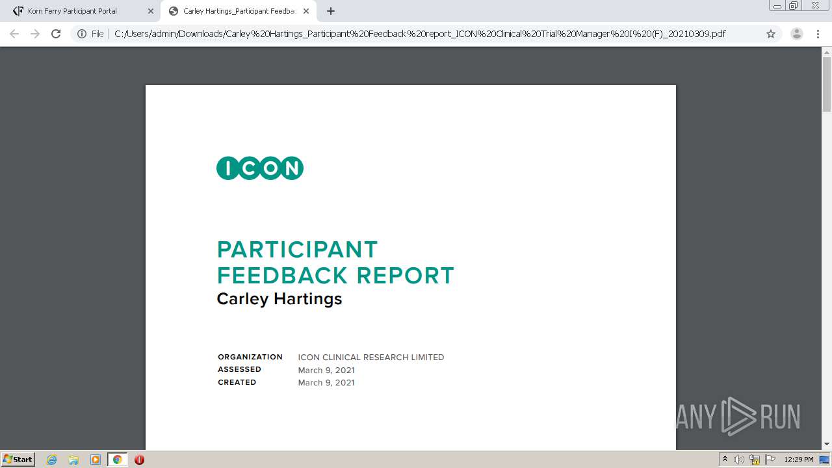832x468 pixels.
Task: Click the browser forward arrow
Action: tap(35, 34)
